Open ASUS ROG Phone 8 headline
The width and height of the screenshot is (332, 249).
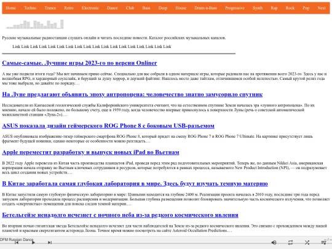[108, 125]
